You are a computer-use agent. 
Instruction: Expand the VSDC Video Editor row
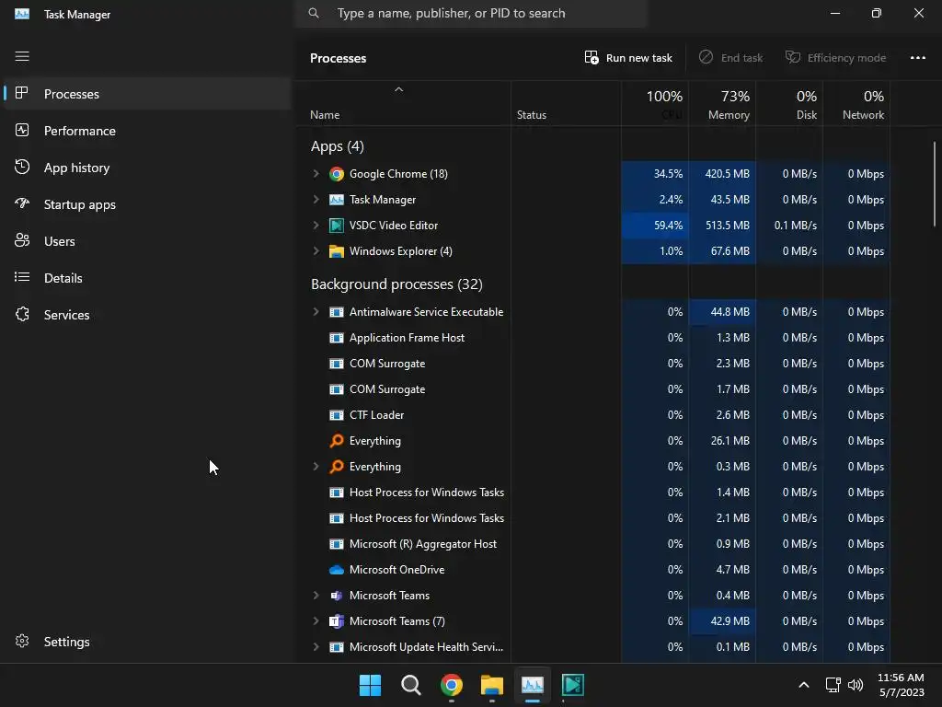tap(316, 226)
